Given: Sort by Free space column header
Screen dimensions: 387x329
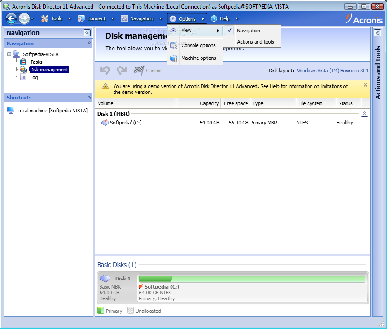Looking at the screenshot, I should tap(235, 103).
